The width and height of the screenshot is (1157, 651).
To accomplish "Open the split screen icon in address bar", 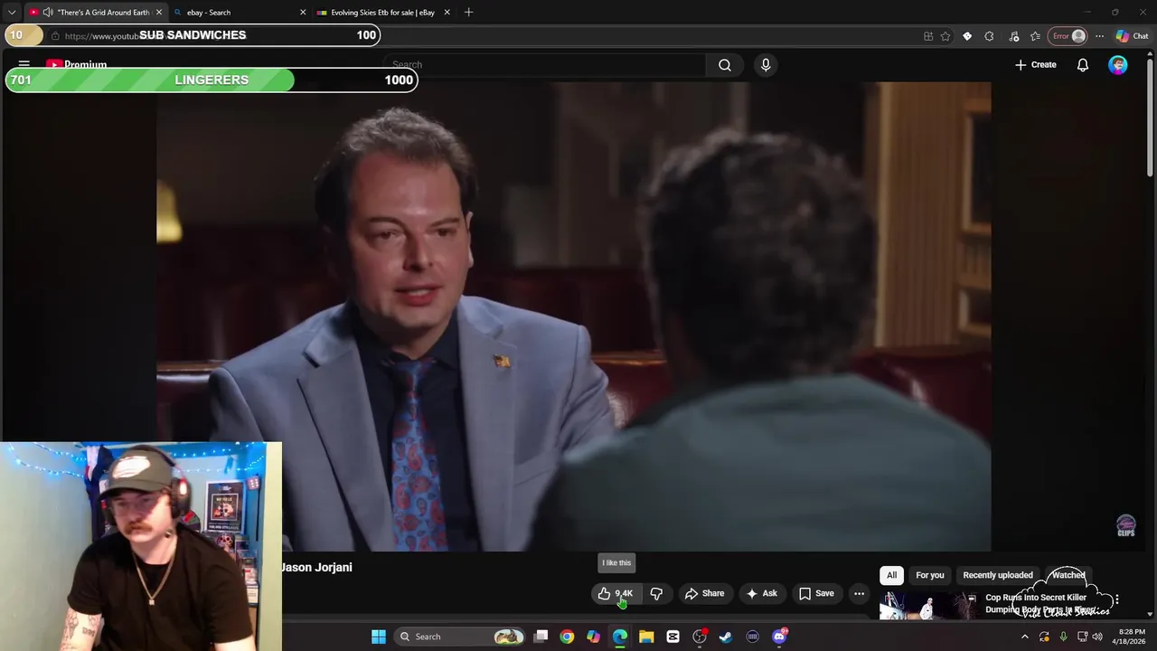I will tap(928, 36).
